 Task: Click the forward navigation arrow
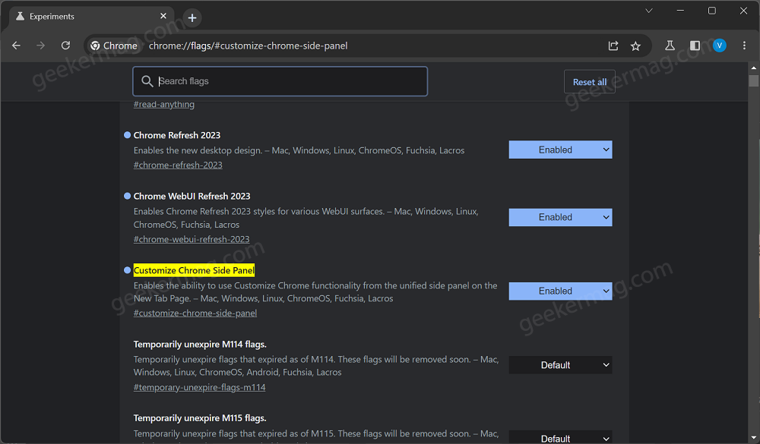[41, 46]
